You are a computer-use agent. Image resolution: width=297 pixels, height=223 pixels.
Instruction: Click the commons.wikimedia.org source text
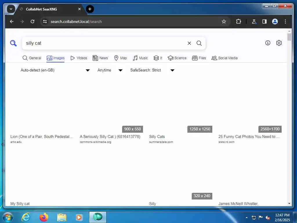(95, 142)
